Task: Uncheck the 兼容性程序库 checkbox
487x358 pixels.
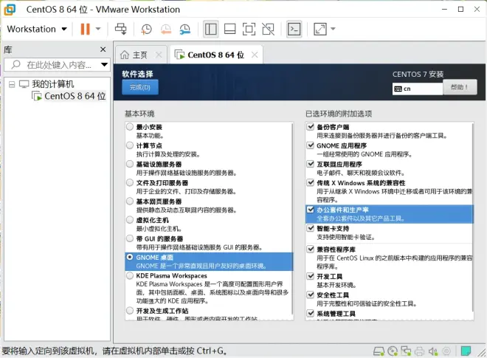Action: [x=310, y=249]
